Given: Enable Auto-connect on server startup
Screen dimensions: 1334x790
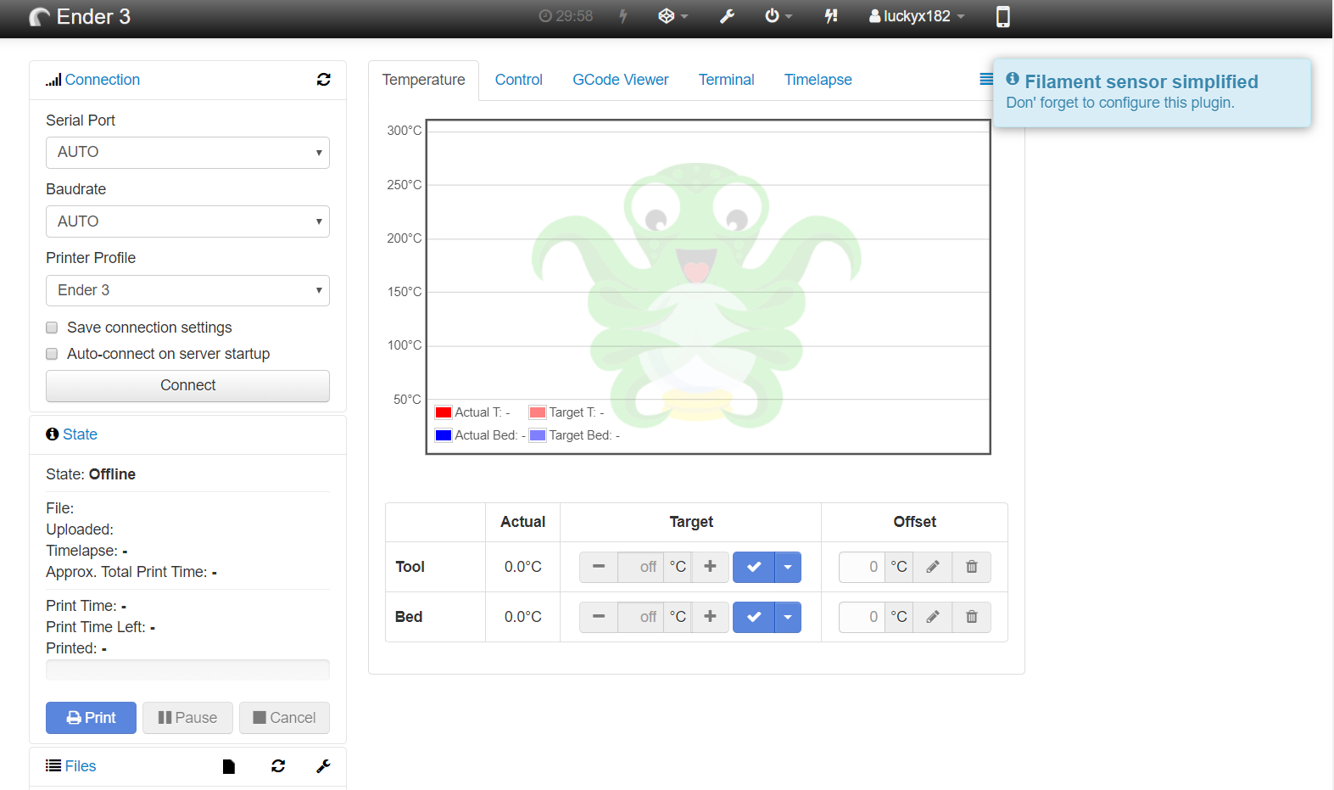Looking at the screenshot, I should (x=52, y=354).
